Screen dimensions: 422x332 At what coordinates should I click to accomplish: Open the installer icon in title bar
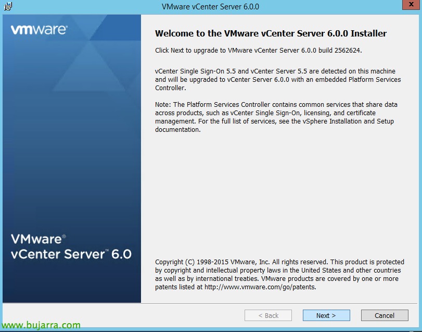[x=8, y=6]
